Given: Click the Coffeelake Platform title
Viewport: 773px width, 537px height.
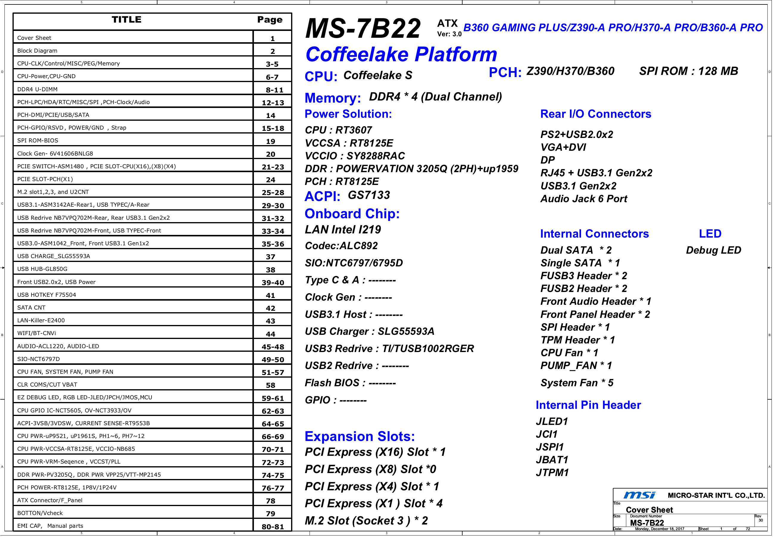Looking at the screenshot, I should pyautogui.click(x=401, y=54).
